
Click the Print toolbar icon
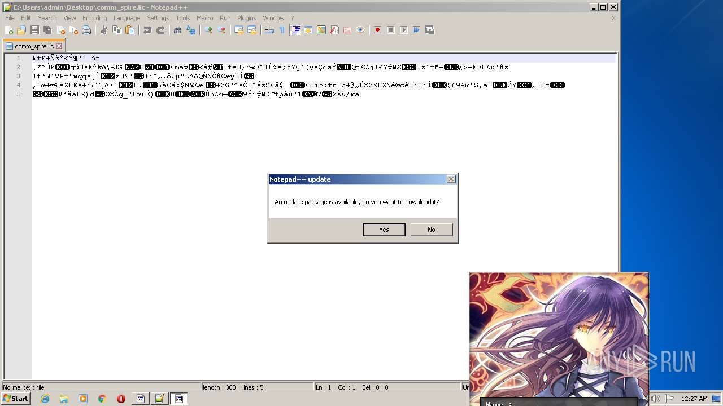click(x=86, y=30)
